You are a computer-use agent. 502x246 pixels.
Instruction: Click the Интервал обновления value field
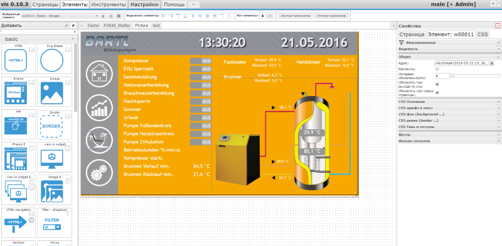click(442, 76)
